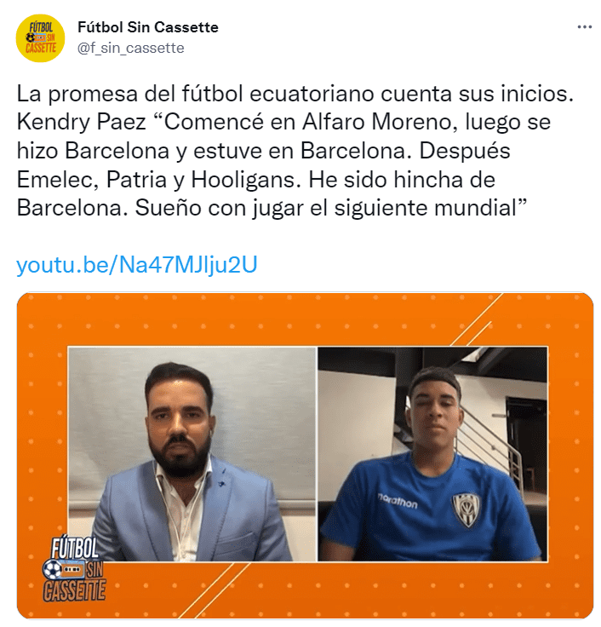Image resolution: width=601 pixels, height=627 pixels.
Task: Click the Fútbol Sin Cassette watermark logo in video
Action: point(74,569)
